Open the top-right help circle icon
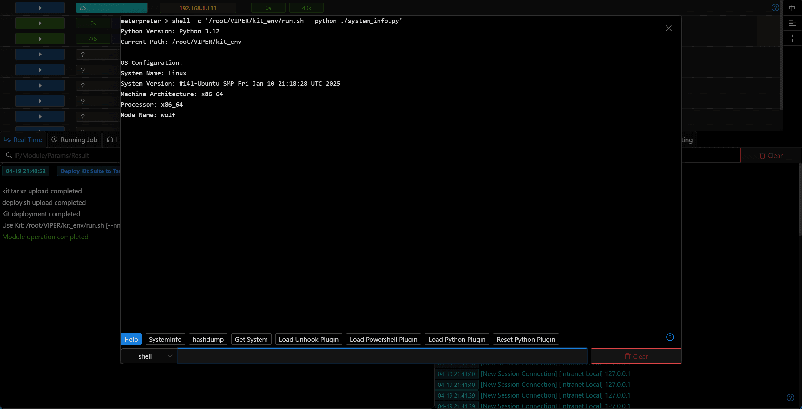 [775, 8]
